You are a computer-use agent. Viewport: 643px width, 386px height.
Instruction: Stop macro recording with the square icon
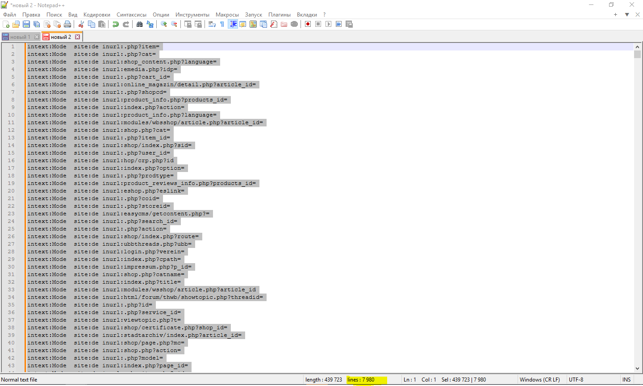(x=318, y=24)
